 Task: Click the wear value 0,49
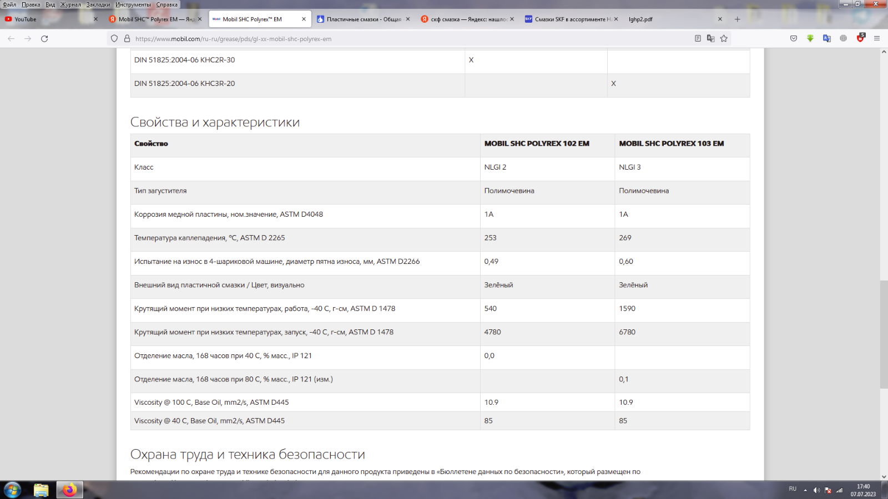[491, 262]
